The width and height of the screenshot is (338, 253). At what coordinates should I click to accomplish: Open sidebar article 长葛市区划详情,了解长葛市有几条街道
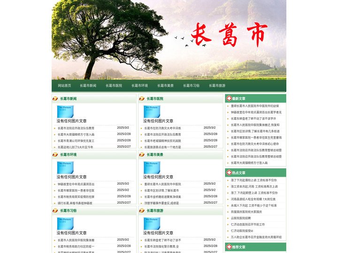click(x=255, y=131)
